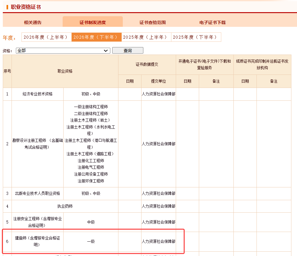297x256 pixels.
Task: Select the 2026年度（下半年）option
Action: 96,37
